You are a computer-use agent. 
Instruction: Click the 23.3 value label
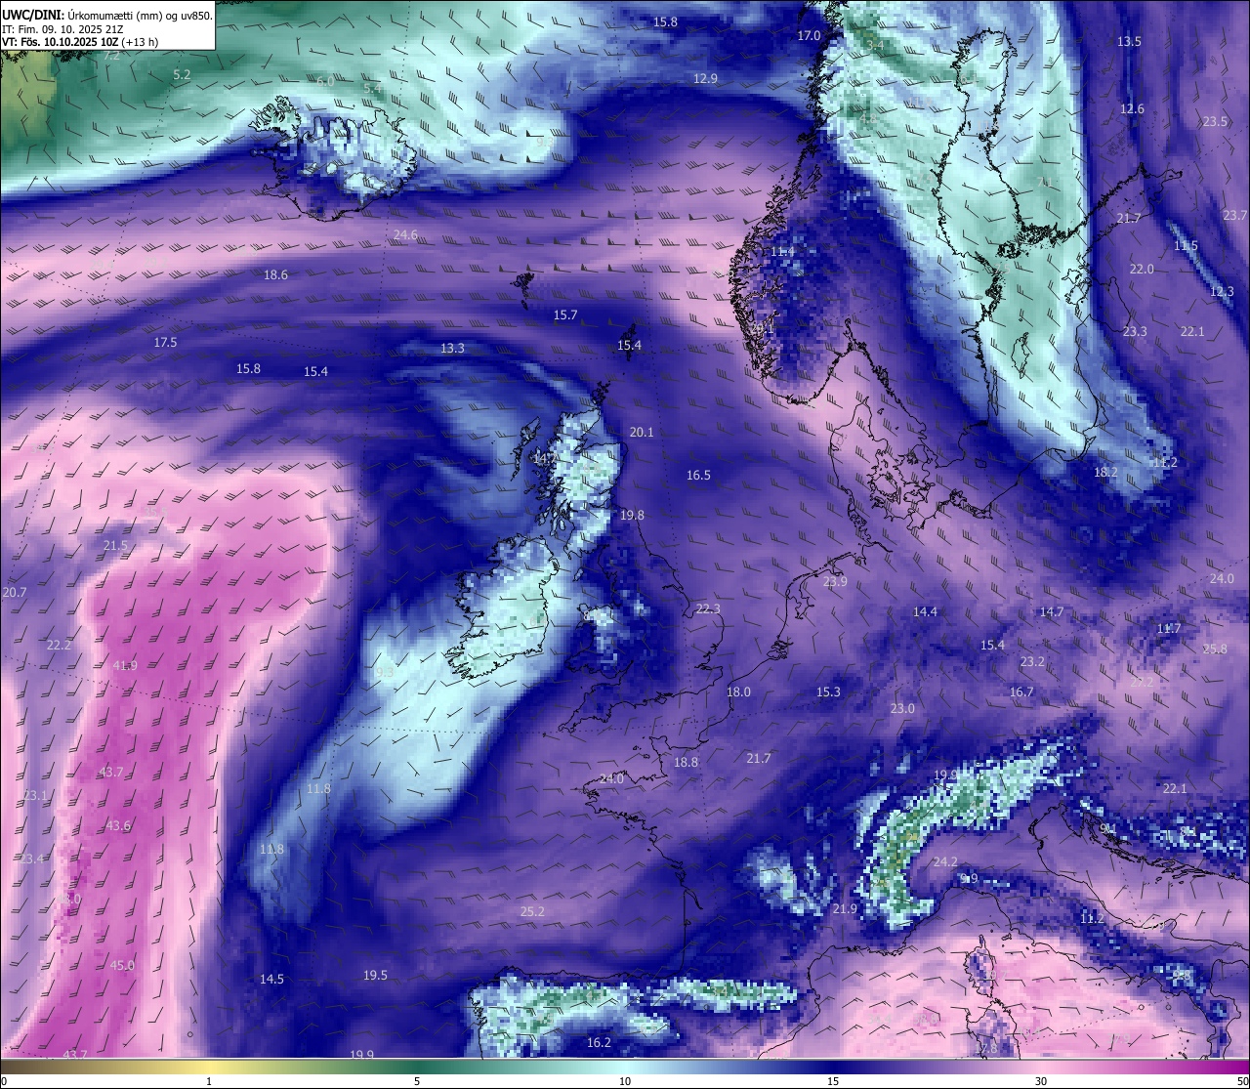1134,331
